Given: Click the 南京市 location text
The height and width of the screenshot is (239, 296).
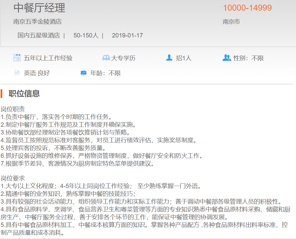Looking at the screenshot, I should 231,22.
